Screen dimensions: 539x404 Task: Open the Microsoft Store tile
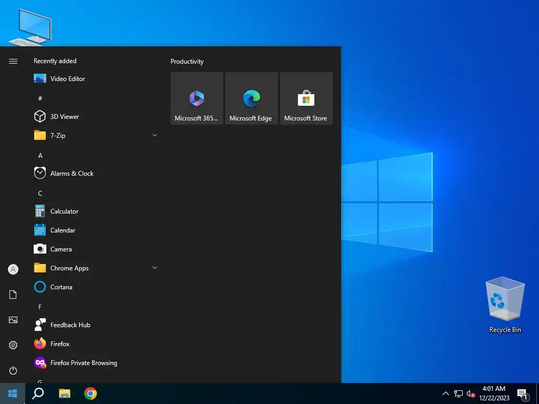point(306,98)
